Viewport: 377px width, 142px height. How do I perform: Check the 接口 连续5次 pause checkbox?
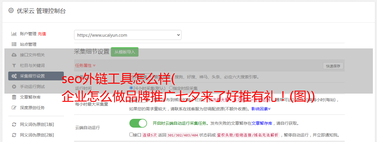coord(131,135)
